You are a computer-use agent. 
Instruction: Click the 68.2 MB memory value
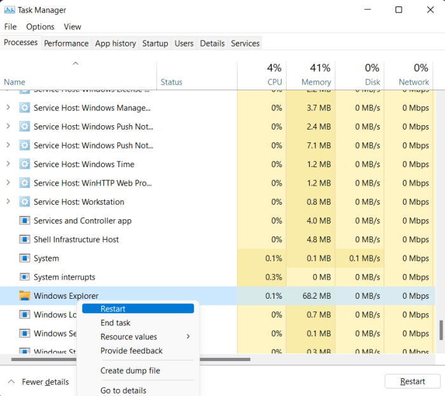click(x=317, y=296)
